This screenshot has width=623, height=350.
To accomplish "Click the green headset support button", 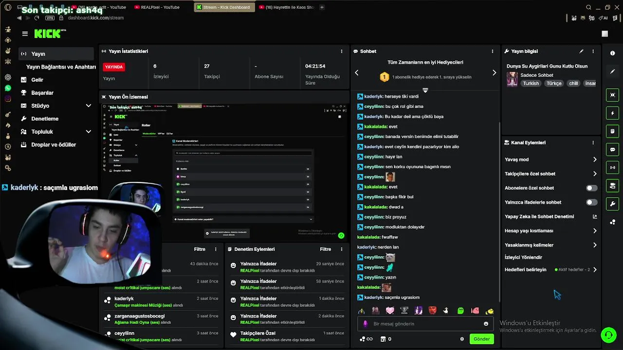I will tap(608, 335).
